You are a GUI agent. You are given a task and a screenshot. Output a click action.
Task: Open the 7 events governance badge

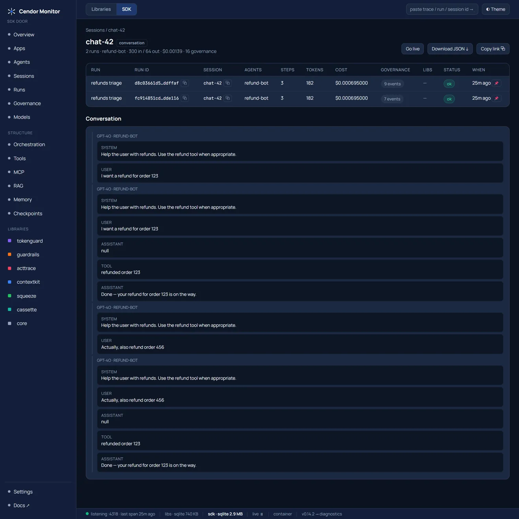pyautogui.click(x=392, y=99)
